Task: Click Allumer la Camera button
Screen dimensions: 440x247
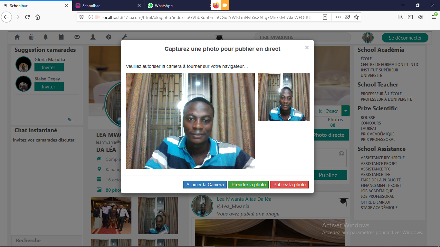Action: pyautogui.click(x=205, y=185)
